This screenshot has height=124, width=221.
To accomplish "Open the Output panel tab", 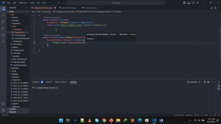I will click(49, 82).
